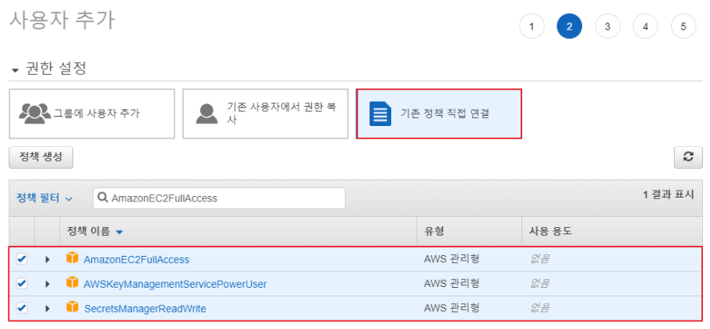Open the SecretsManagerReadWrite policy link
This screenshot has width=710, height=329.
coord(145,308)
